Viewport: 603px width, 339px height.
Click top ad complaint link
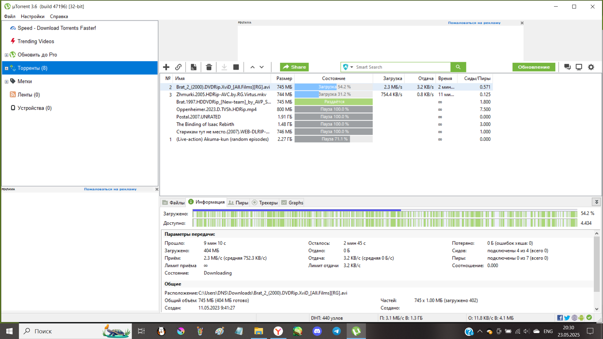(x=474, y=23)
